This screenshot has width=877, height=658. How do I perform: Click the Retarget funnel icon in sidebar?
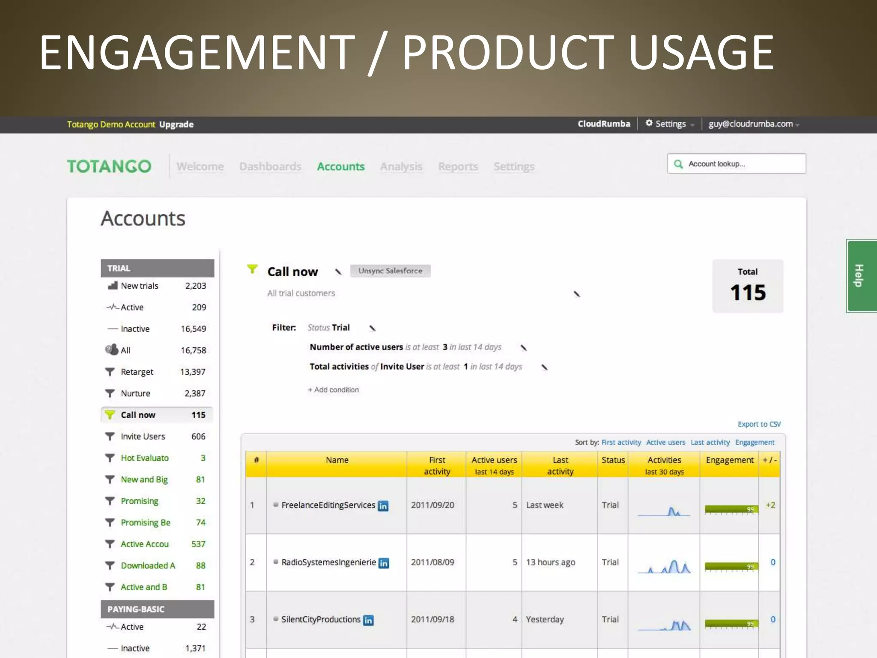110,372
